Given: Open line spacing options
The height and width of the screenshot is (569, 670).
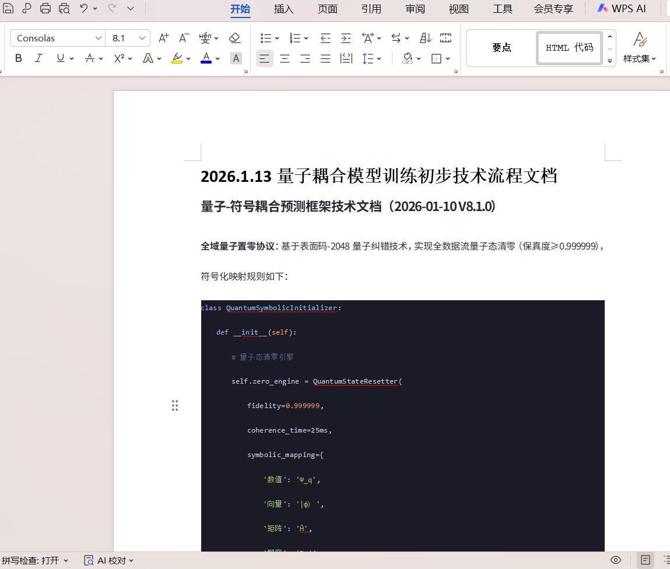Looking at the screenshot, I should (x=368, y=58).
